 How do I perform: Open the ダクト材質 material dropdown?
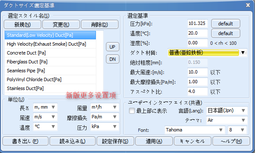coord(207,53)
